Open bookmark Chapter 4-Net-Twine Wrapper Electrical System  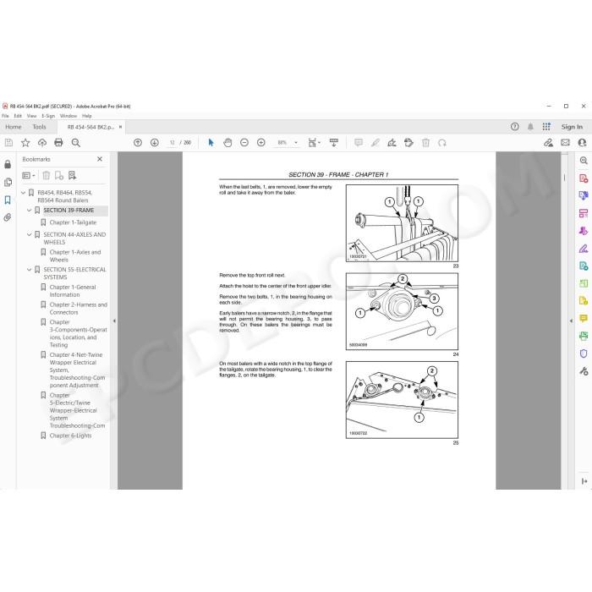pos(78,370)
